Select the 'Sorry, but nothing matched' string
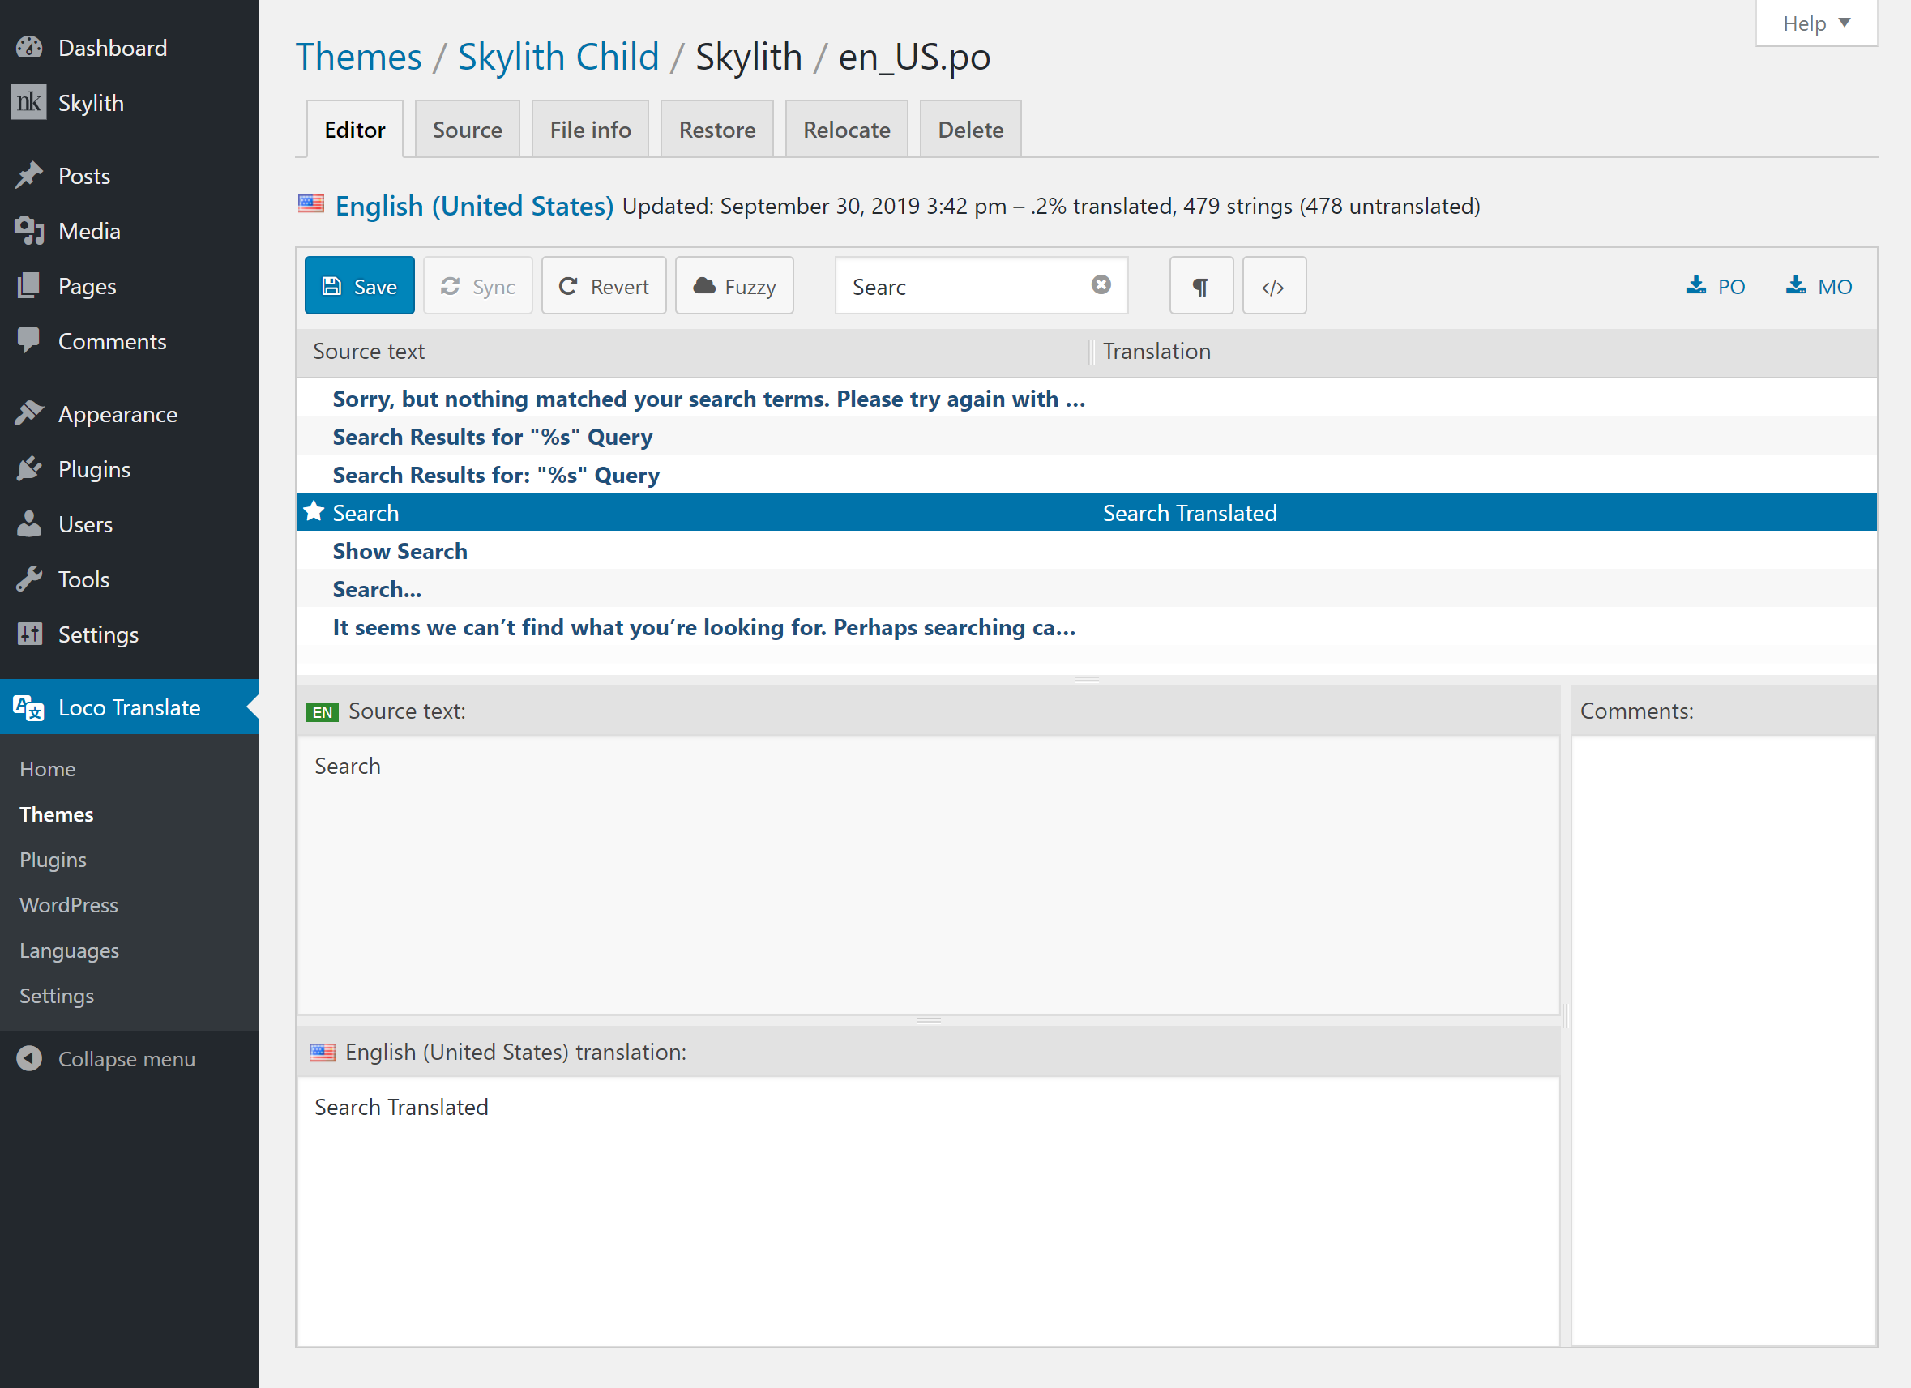This screenshot has height=1388, width=1911. [1086, 399]
